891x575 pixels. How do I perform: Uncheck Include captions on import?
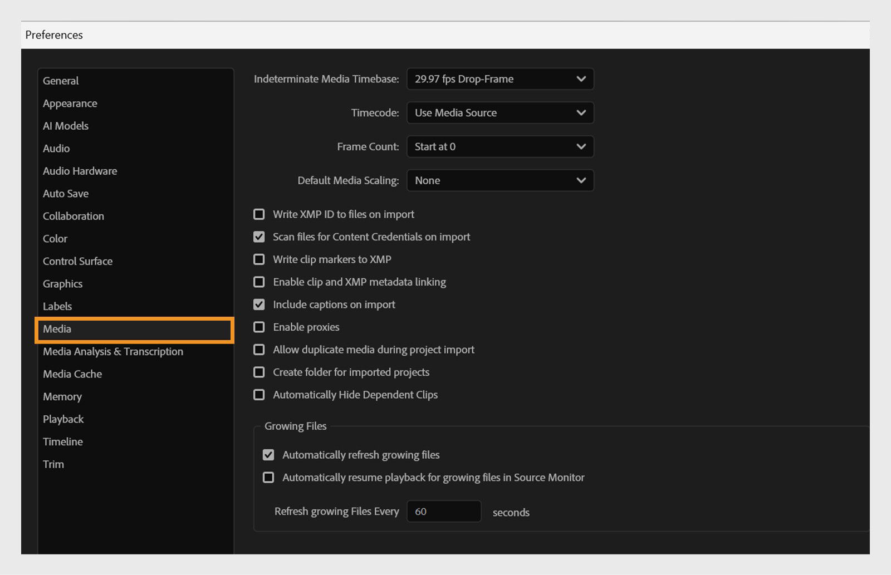click(x=259, y=304)
